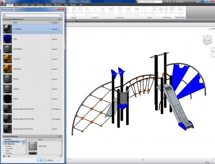Click Cancel to dismiss the Material Browser
215x164 pixels.
[50, 160]
